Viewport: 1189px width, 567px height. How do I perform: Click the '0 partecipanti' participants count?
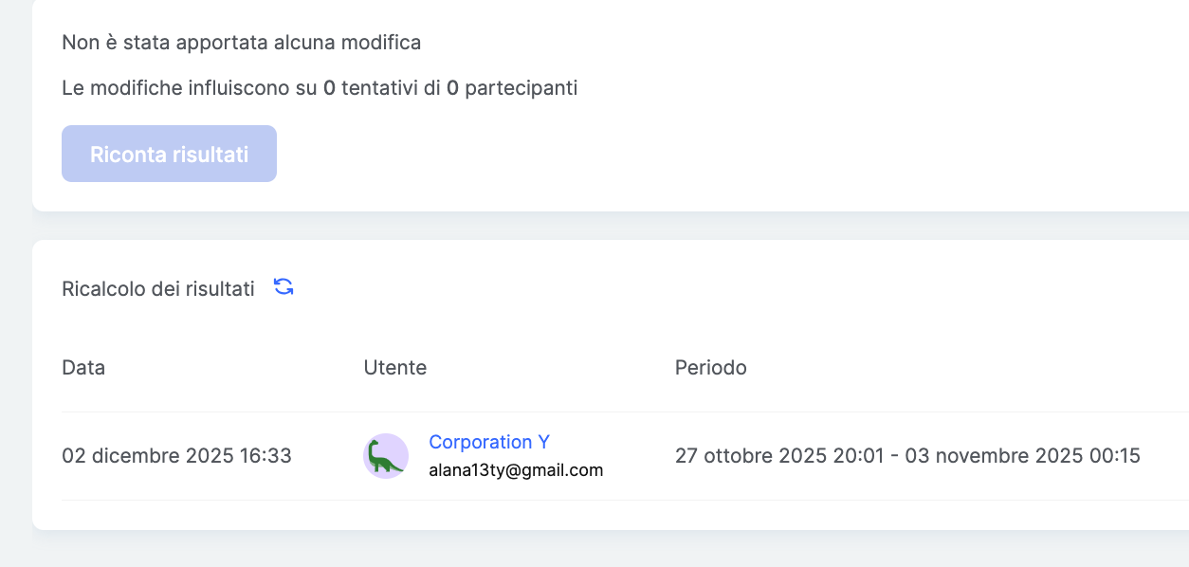tap(512, 88)
